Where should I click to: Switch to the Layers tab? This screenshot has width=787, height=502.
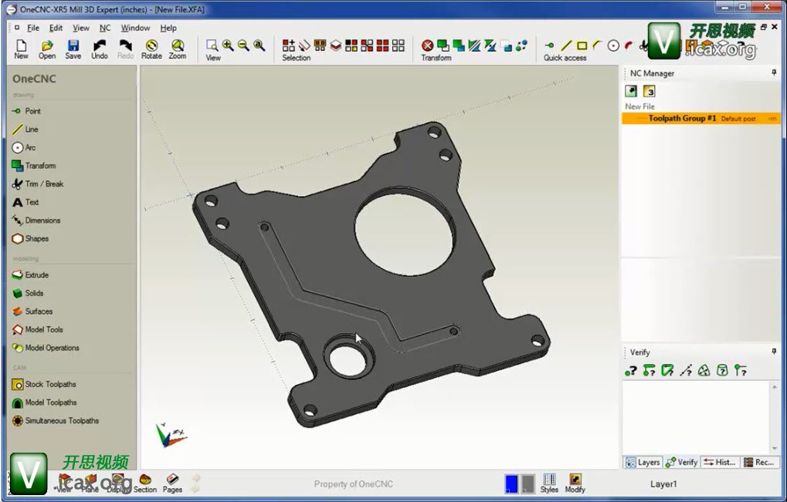point(643,463)
